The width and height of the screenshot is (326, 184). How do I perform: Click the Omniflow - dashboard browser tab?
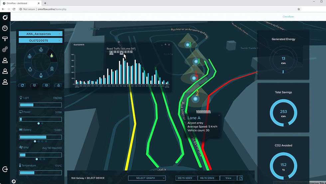(21, 3)
